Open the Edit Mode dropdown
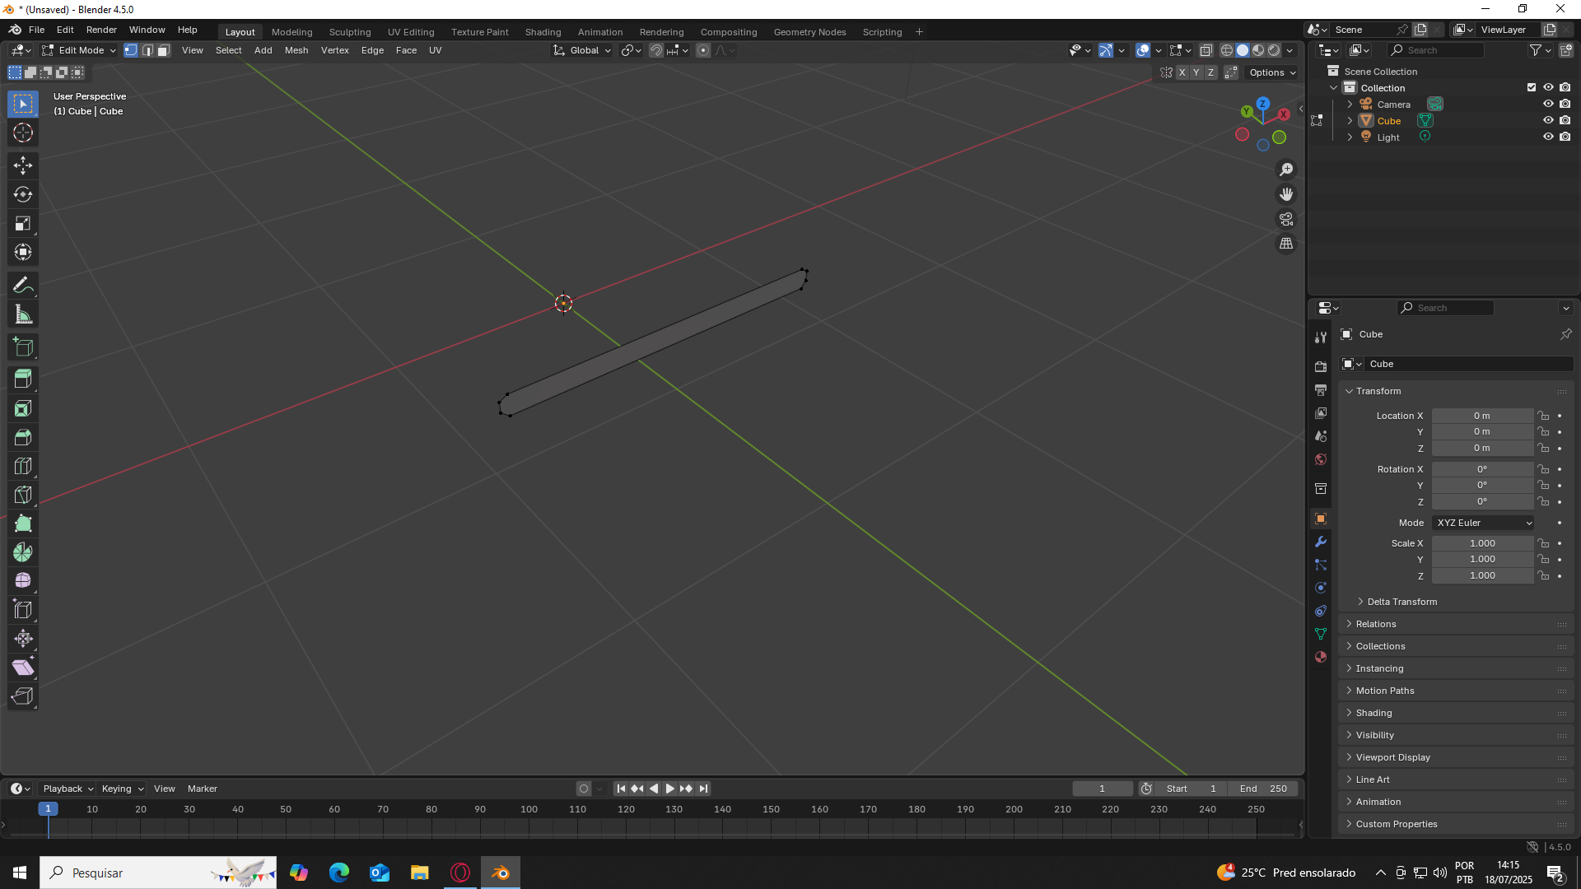This screenshot has height=889, width=1581. point(80,50)
